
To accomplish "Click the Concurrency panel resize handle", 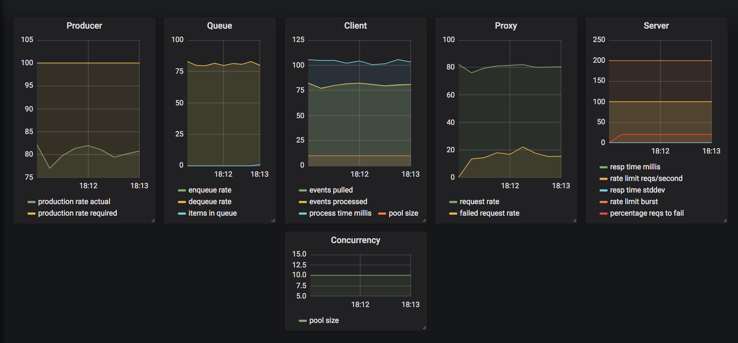I will point(424,327).
